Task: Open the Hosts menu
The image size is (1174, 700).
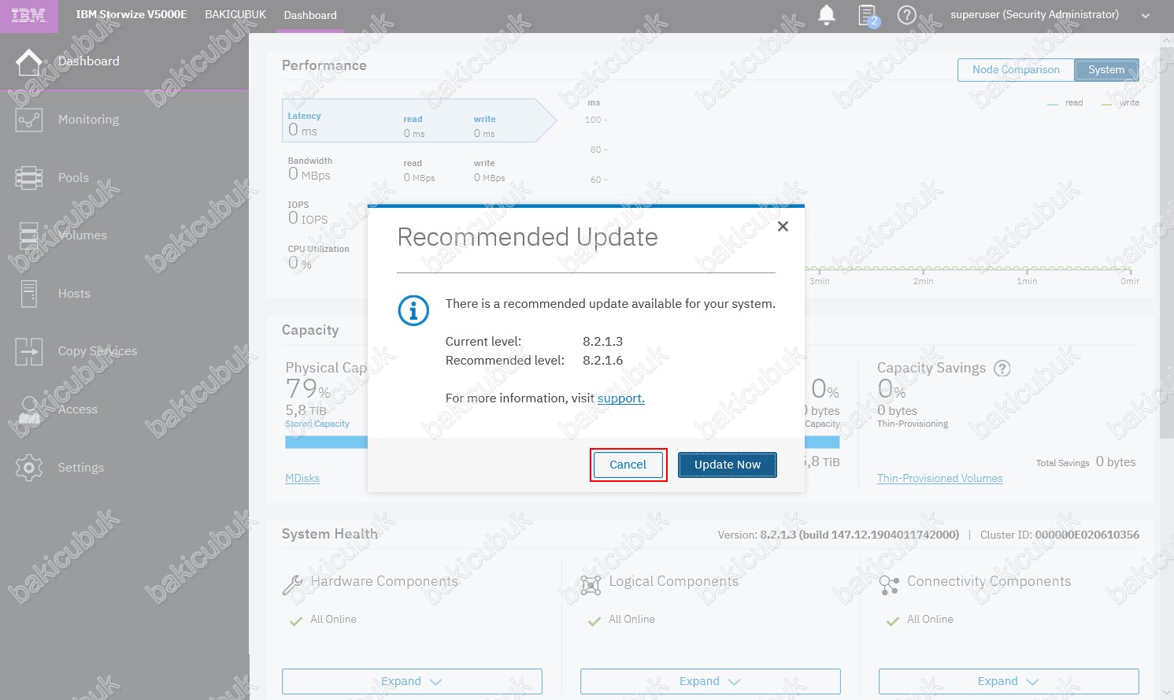Action: click(74, 294)
